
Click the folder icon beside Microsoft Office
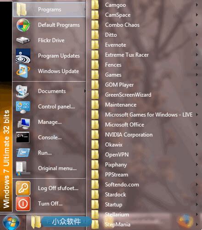[95, 125]
